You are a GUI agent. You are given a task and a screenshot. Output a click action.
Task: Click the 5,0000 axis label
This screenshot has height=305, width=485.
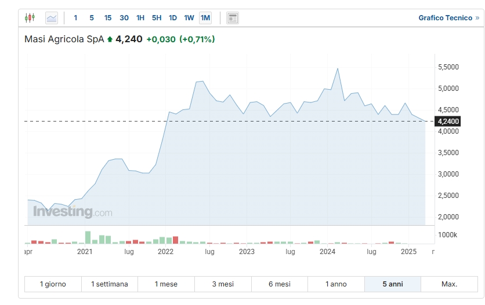pyautogui.click(x=448, y=89)
